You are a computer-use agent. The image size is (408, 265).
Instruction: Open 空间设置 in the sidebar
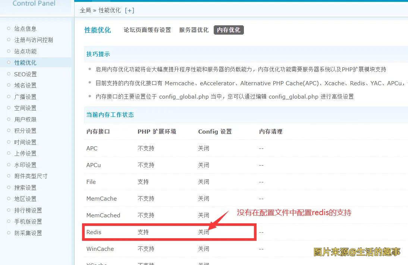tap(25, 108)
